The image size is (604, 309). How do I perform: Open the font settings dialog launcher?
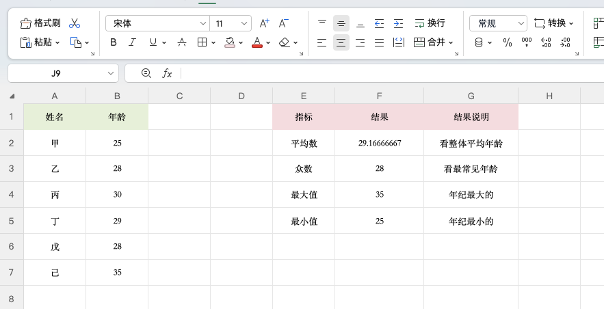click(301, 54)
